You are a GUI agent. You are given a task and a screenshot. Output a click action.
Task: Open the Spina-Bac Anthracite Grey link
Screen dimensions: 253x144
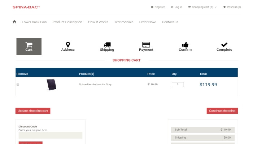(x=95, y=84)
